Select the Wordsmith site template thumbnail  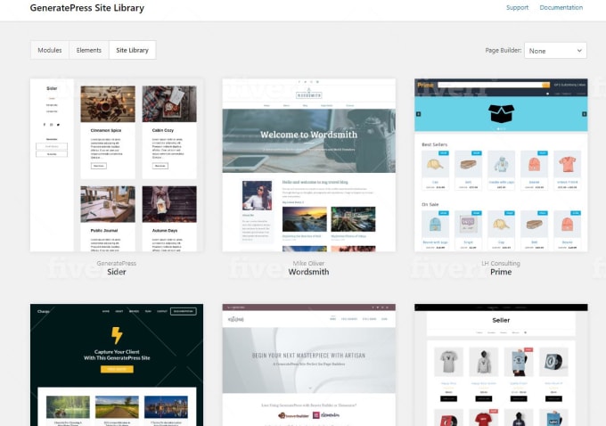tap(309, 165)
